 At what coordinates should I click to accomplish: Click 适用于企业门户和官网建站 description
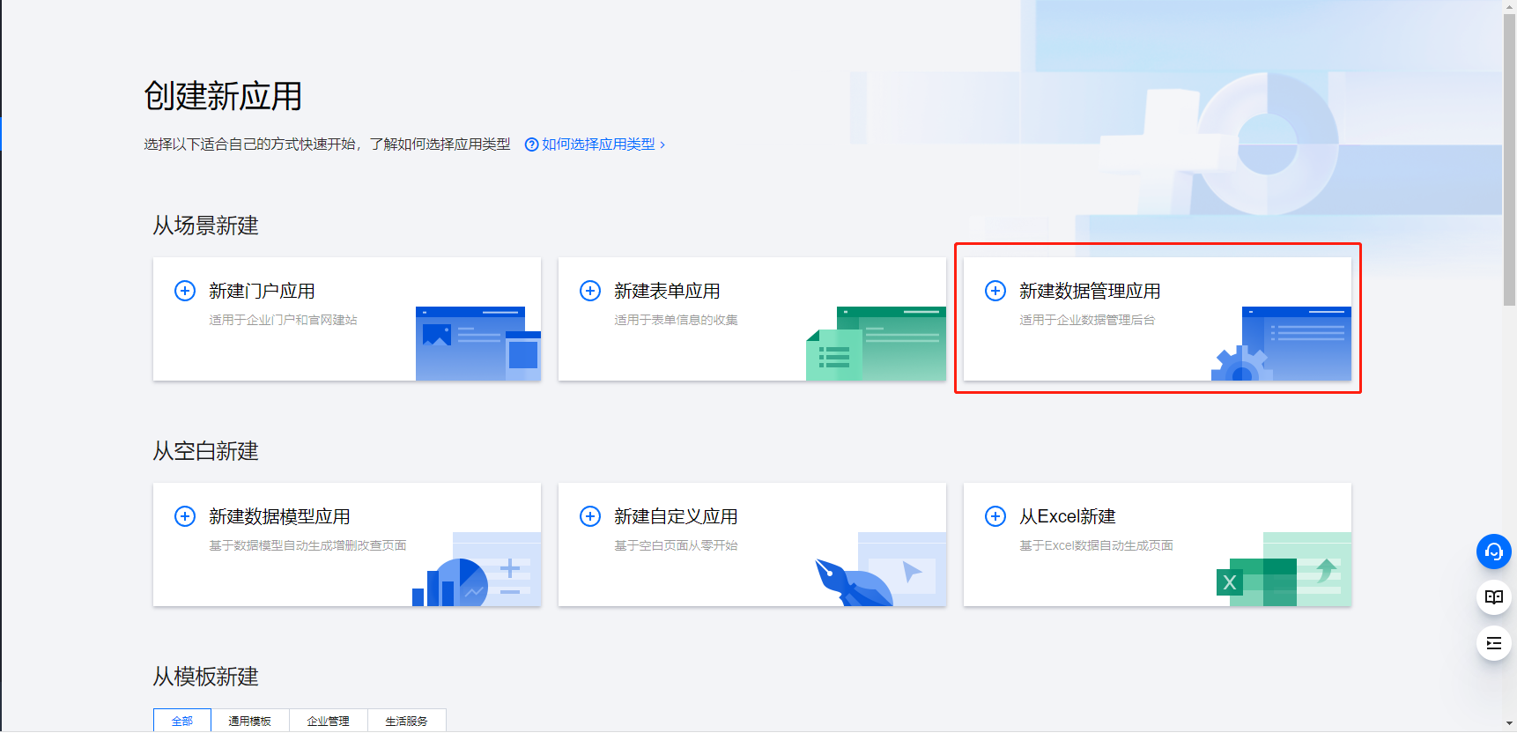283,320
